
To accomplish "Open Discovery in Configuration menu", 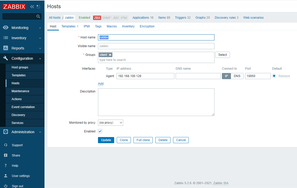I will [25, 115].
